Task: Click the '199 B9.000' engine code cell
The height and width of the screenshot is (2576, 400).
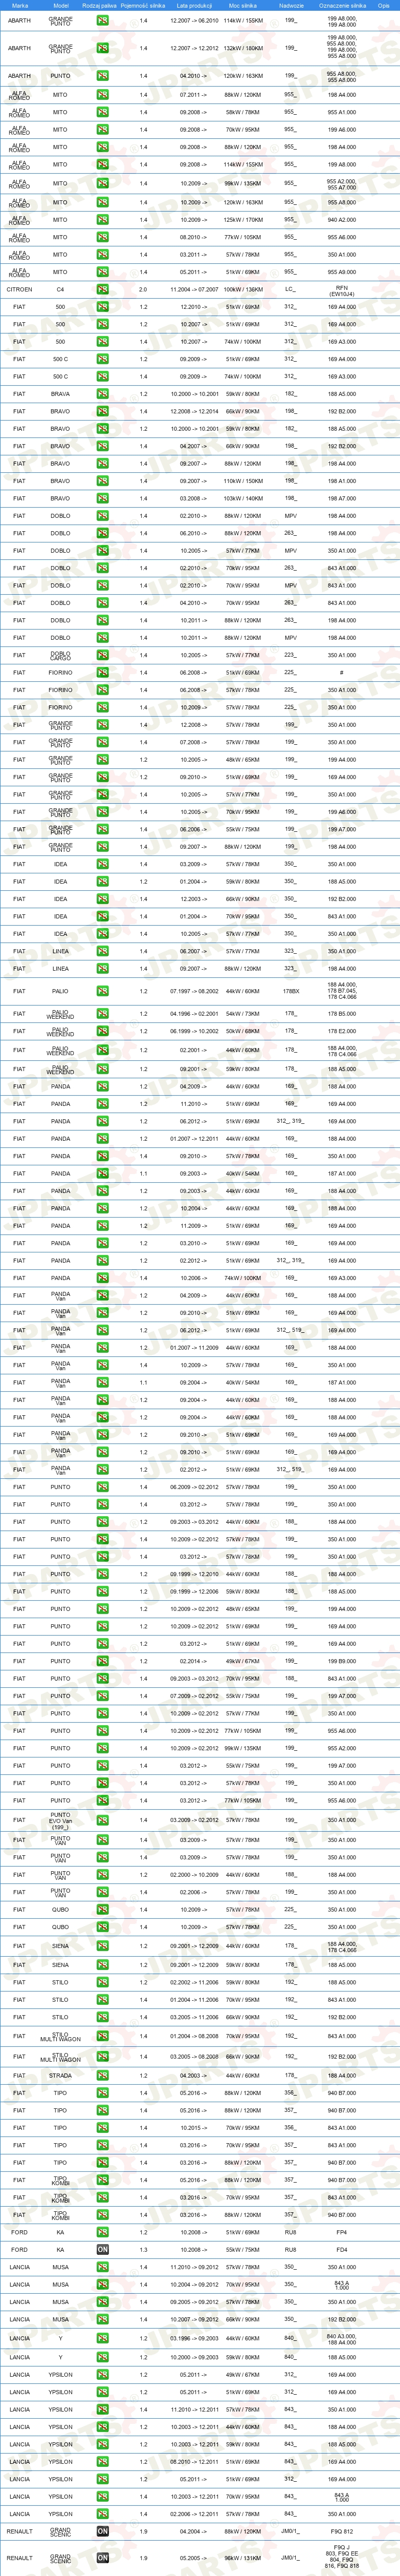Action: [x=342, y=1661]
